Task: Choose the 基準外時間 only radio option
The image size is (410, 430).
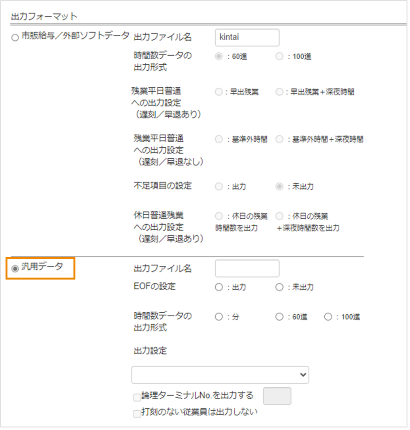Action: [218, 139]
